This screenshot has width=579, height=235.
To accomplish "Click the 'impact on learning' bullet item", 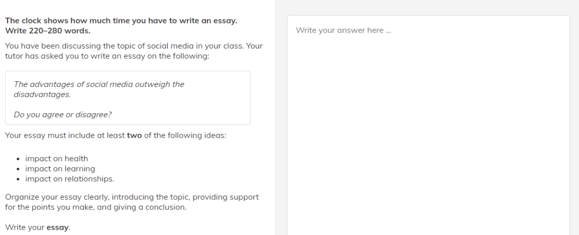I will pos(60,169).
